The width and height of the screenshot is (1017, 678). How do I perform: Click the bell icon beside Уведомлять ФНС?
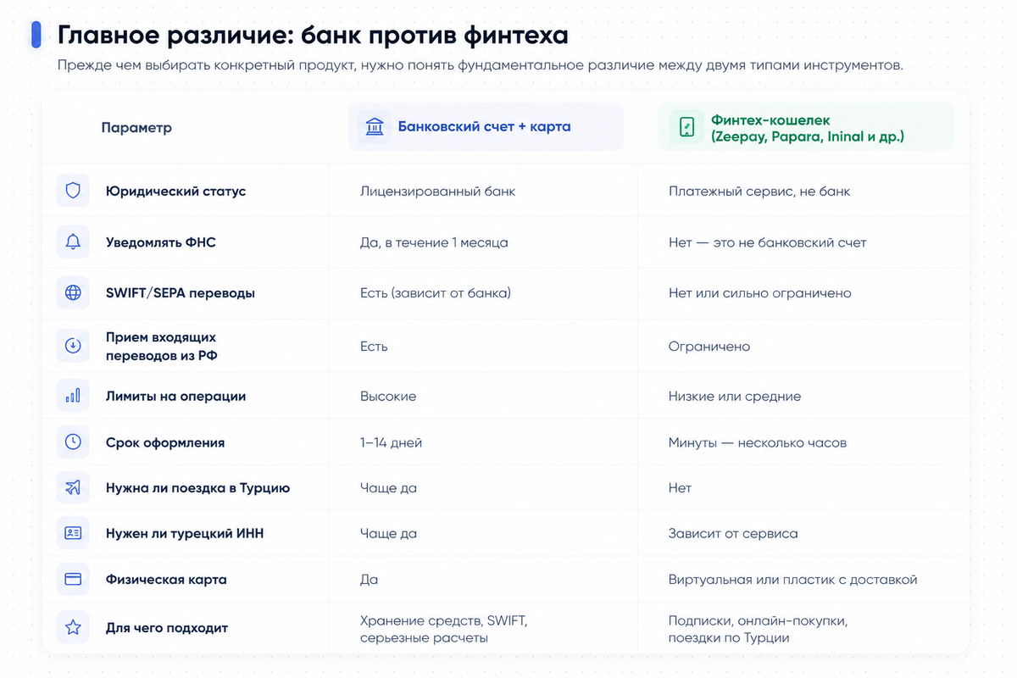tap(73, 242)
